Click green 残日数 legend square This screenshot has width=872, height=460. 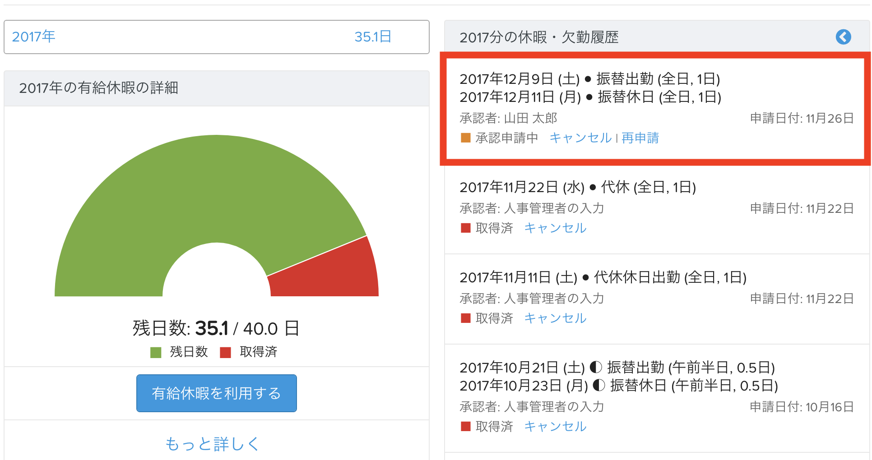pyautogui.click(x=156, y=352)
